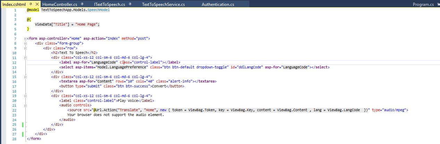
Task: Switch to the Index.cshtml tab
Action: 14,4
